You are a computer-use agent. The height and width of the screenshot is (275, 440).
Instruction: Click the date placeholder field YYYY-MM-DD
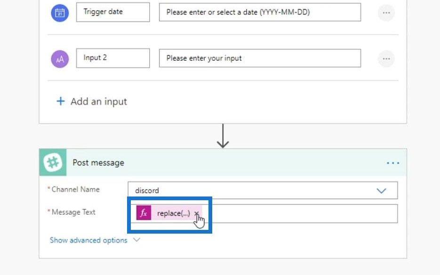[x=260, y=12]
